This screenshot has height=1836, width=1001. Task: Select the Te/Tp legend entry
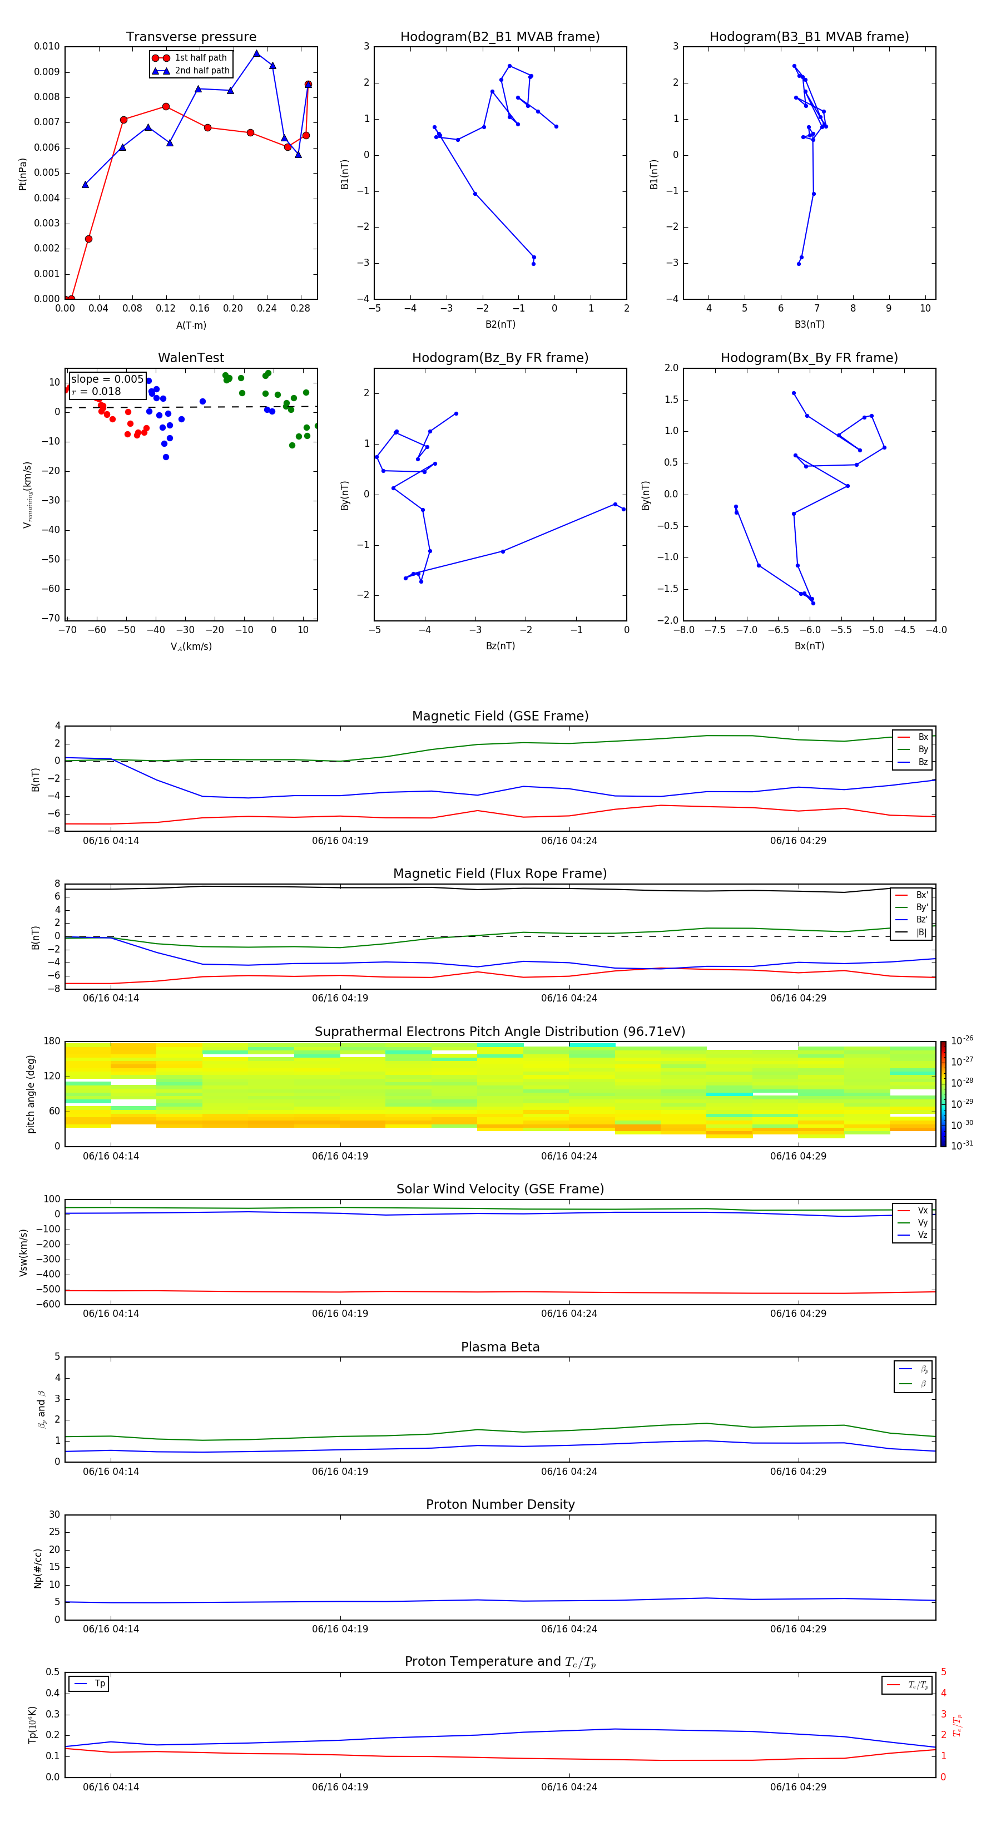[908, 1685]
